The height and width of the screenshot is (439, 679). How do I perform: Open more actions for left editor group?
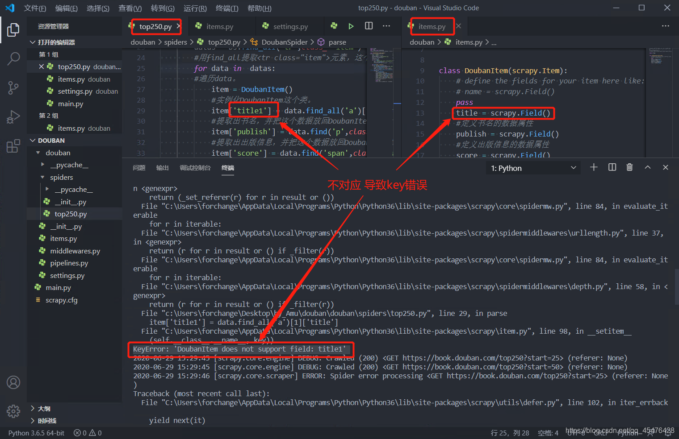[386, 26]
